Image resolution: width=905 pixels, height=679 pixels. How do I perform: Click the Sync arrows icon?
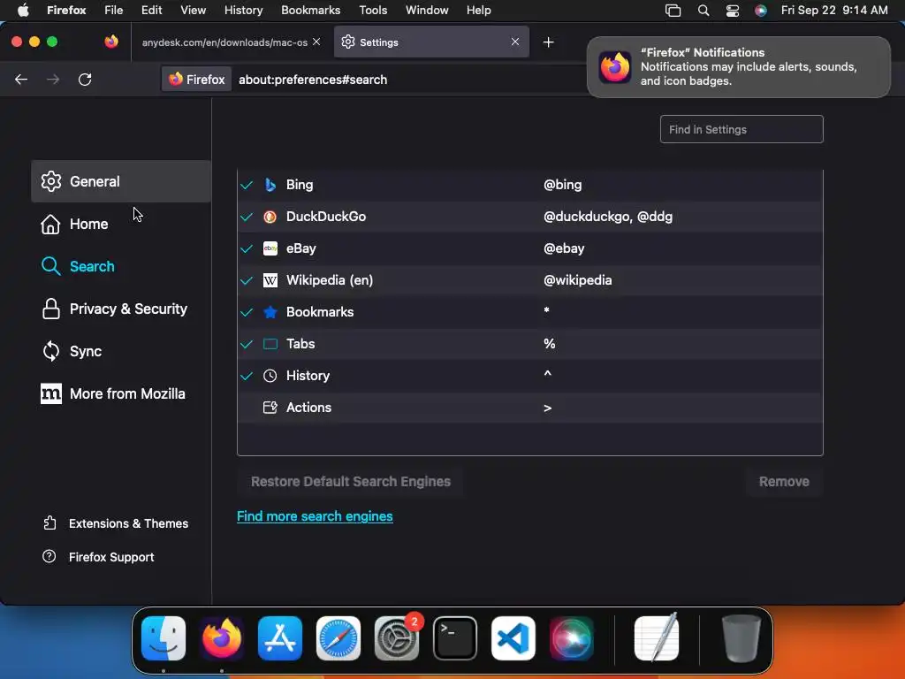point(50,351)
